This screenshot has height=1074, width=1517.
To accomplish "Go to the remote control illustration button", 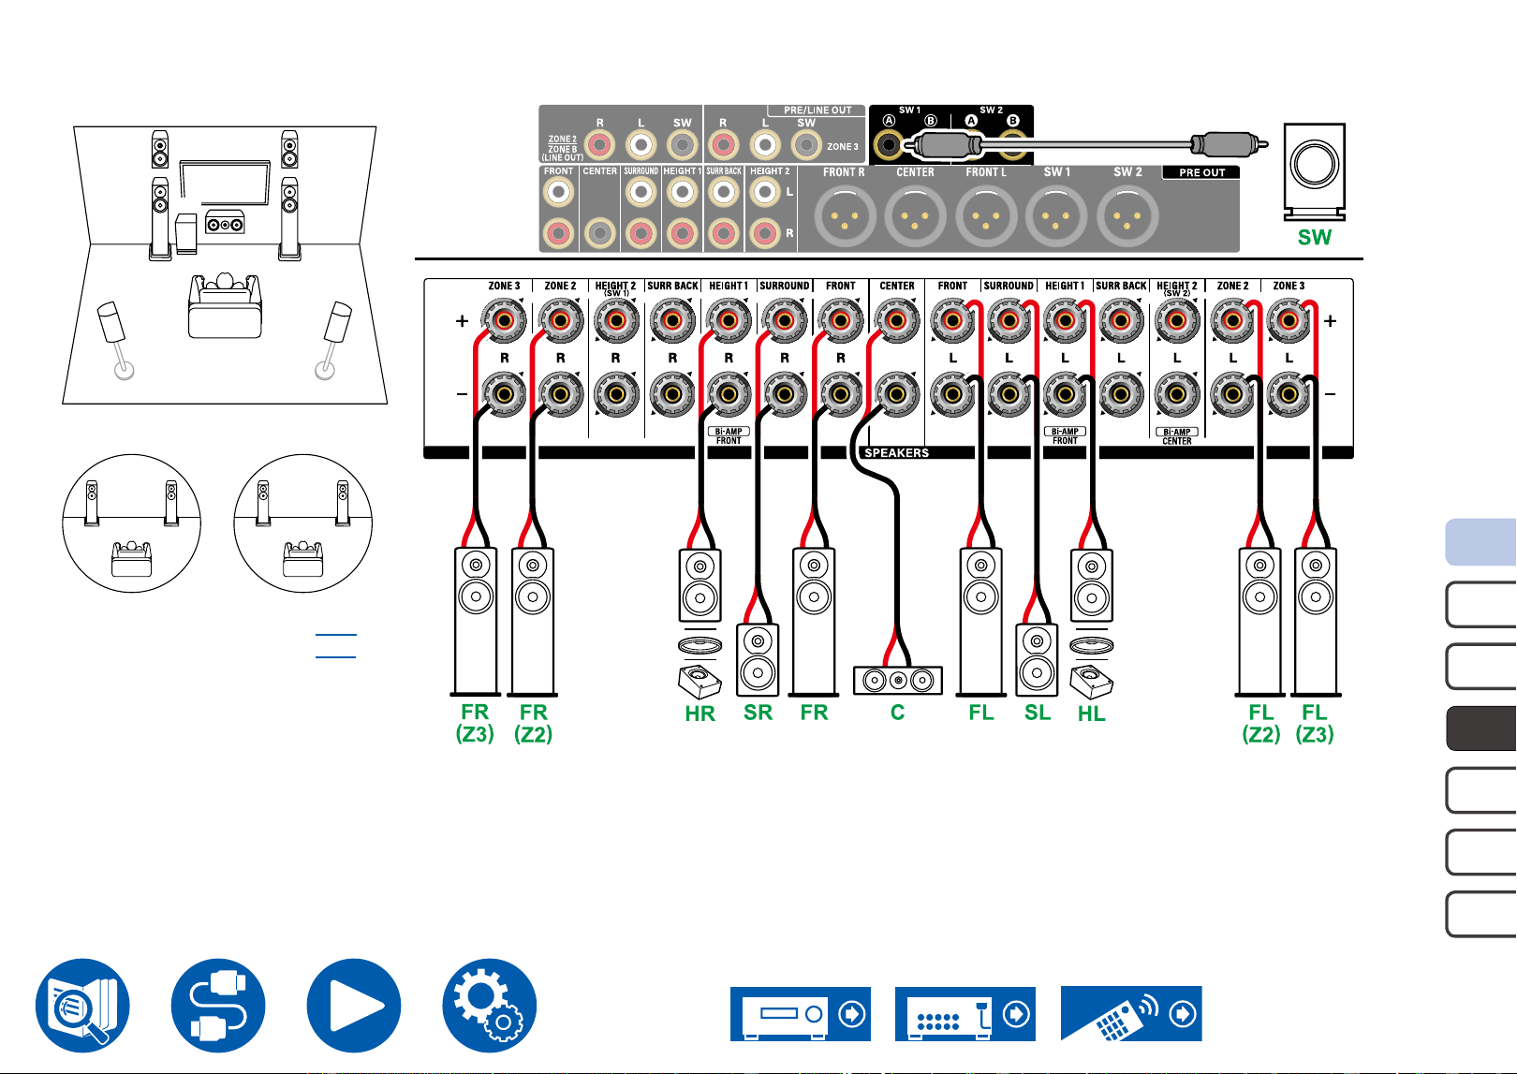I will tap(1131, 1014).
